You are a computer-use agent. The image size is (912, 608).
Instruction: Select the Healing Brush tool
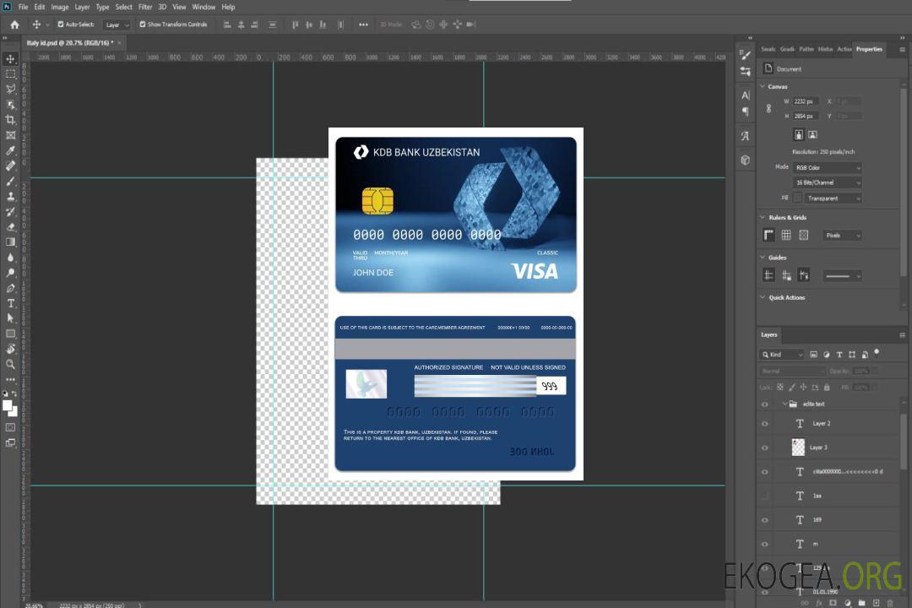(x=10, y=166)
